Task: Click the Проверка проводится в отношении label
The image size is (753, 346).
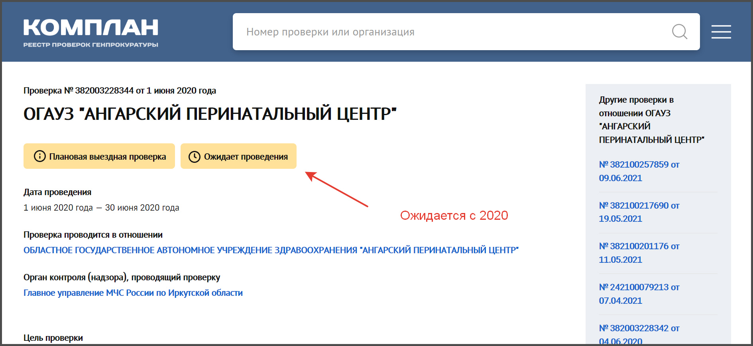Action: click(x=93, y=235)
